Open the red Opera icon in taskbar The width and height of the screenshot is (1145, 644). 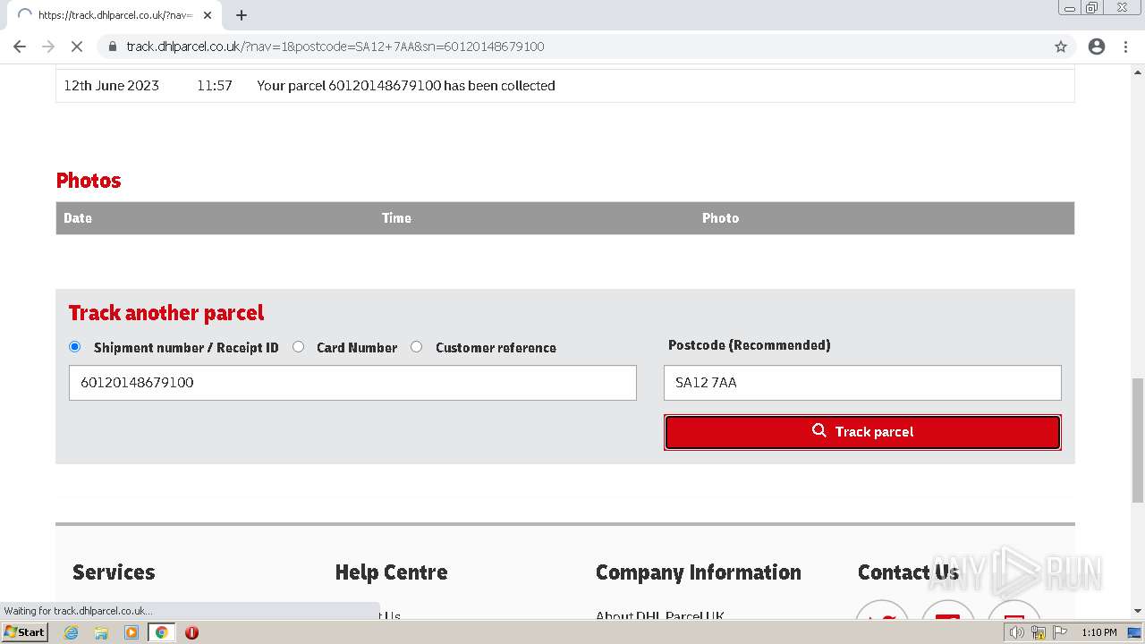coord(191,632)
